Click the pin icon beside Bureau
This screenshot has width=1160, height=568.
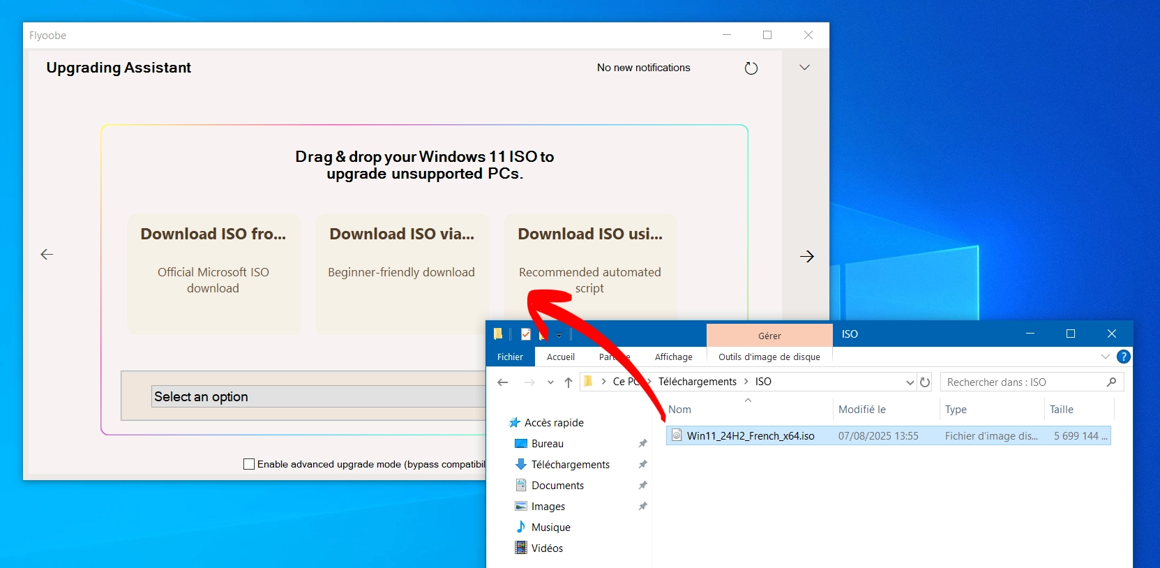click(642, 443)
